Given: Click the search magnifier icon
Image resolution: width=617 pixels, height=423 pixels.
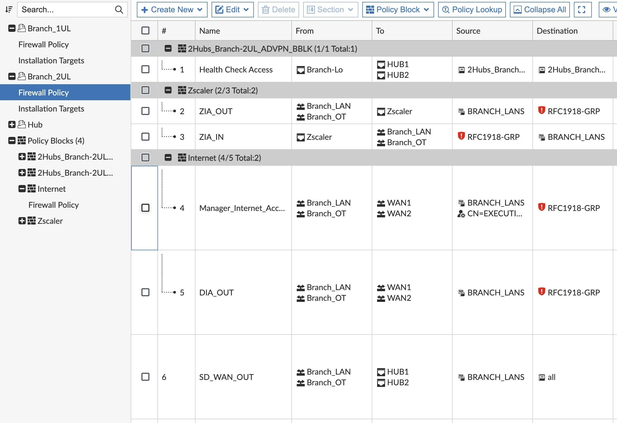Looking at the screenshot, I should 119,10.
